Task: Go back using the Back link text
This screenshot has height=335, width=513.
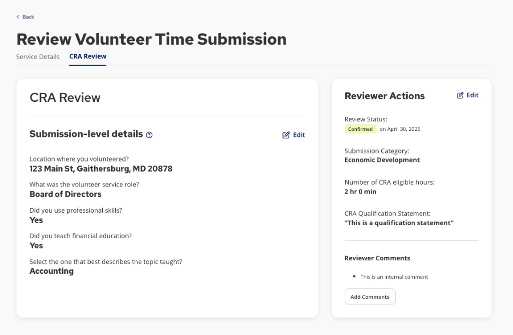Action: 28,17
